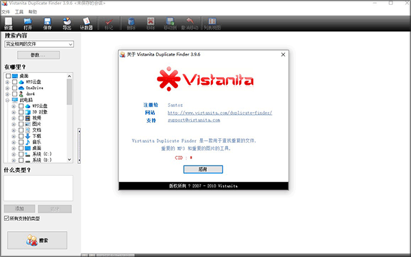
Task: Expand the OneDrive tree node
Action: [x=8, y=88]
